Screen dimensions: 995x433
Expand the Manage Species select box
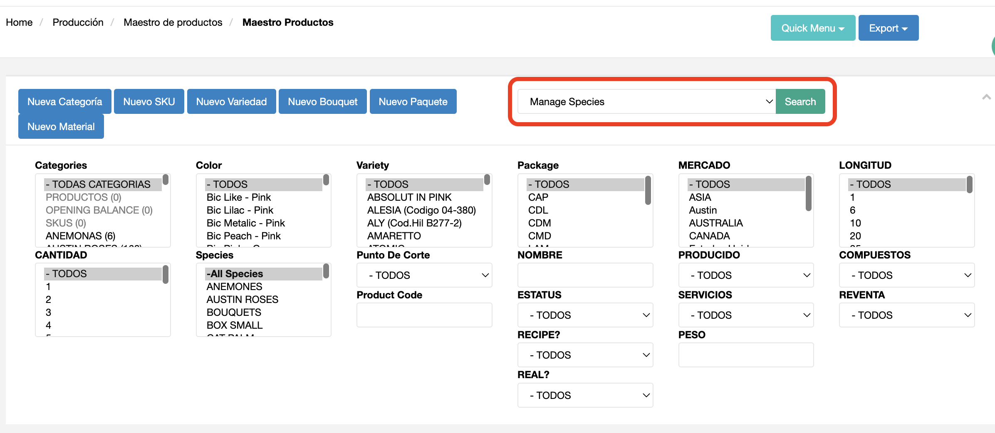[646, 101]
